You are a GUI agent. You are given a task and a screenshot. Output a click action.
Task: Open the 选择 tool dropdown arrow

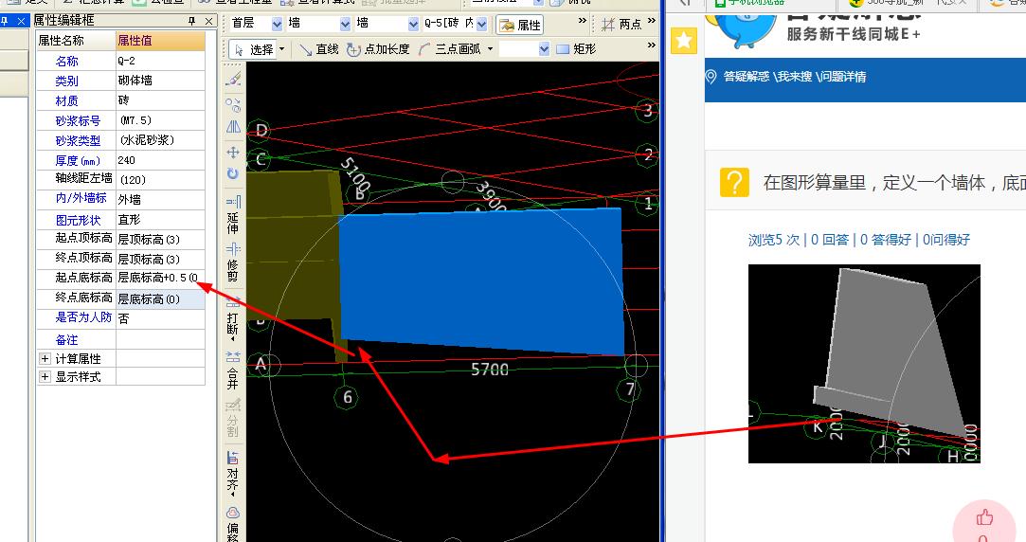(282, 49)
